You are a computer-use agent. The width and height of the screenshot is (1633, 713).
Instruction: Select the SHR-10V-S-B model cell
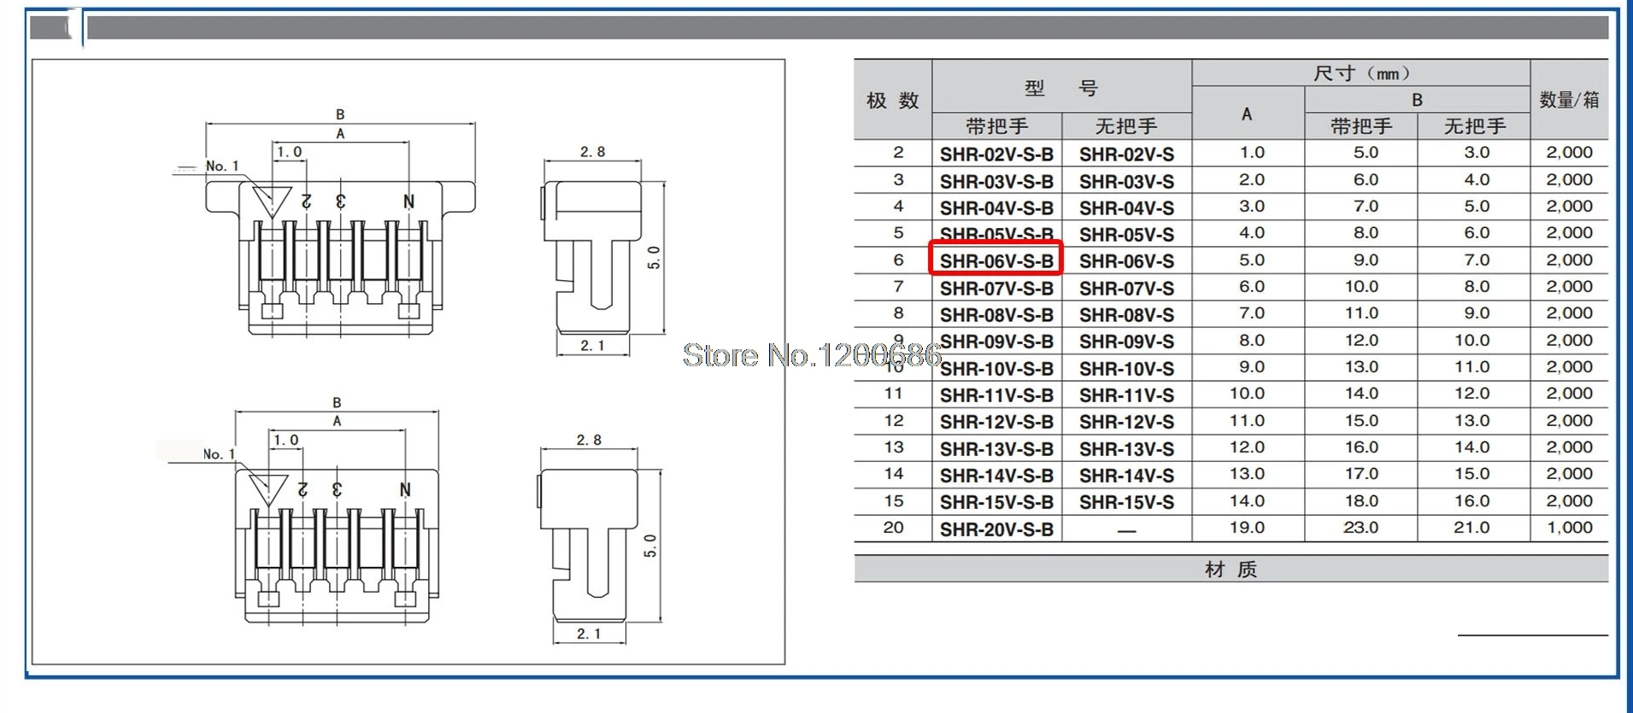pyautogui.click(x=996, y=369)
